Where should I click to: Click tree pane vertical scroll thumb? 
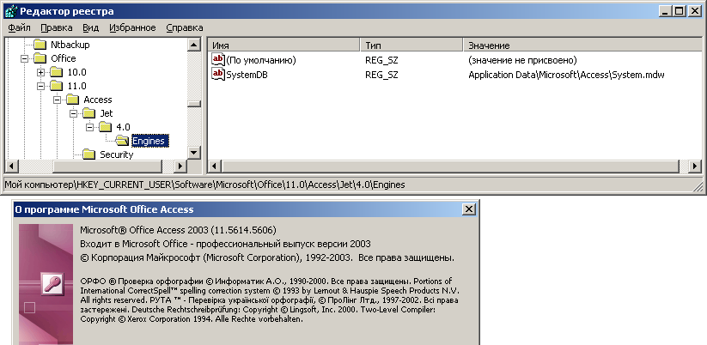tap(194, 104)
